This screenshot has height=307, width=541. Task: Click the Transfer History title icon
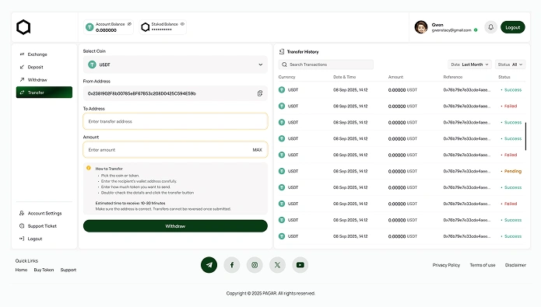click(x=282, y=51)
